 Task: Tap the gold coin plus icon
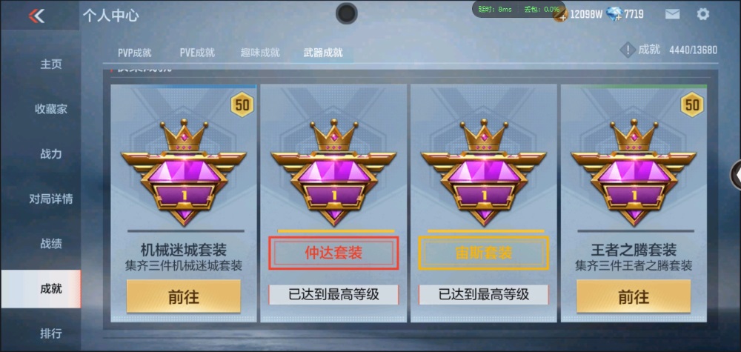(x=560, y=15)
